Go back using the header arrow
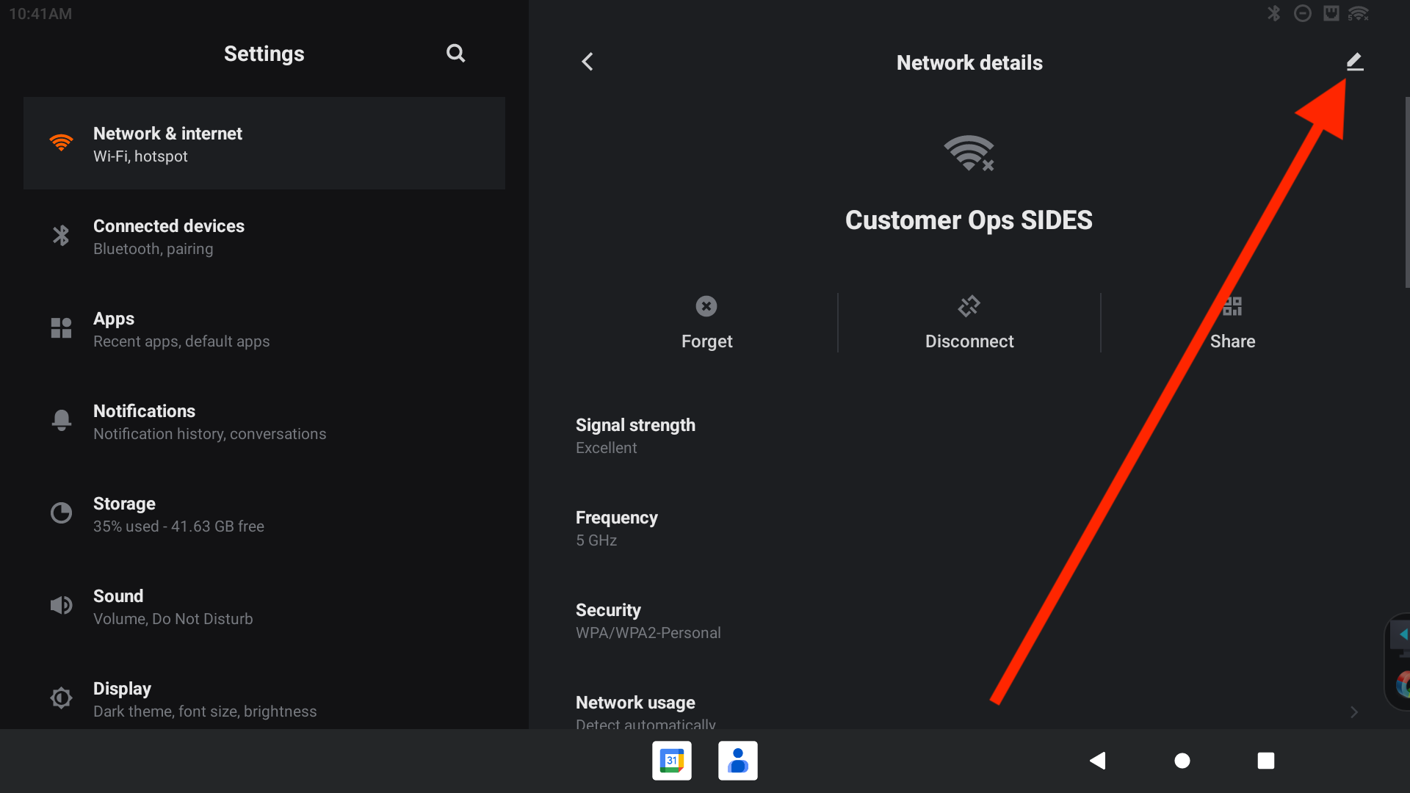The width and height of the screenshot is (1410, 793). [587, 62]
